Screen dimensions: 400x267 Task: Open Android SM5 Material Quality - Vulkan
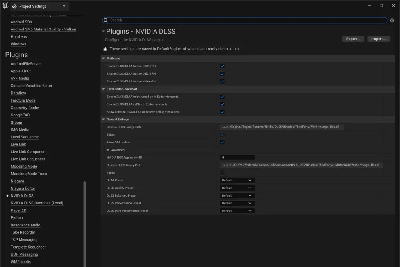(x=43, y=29)
